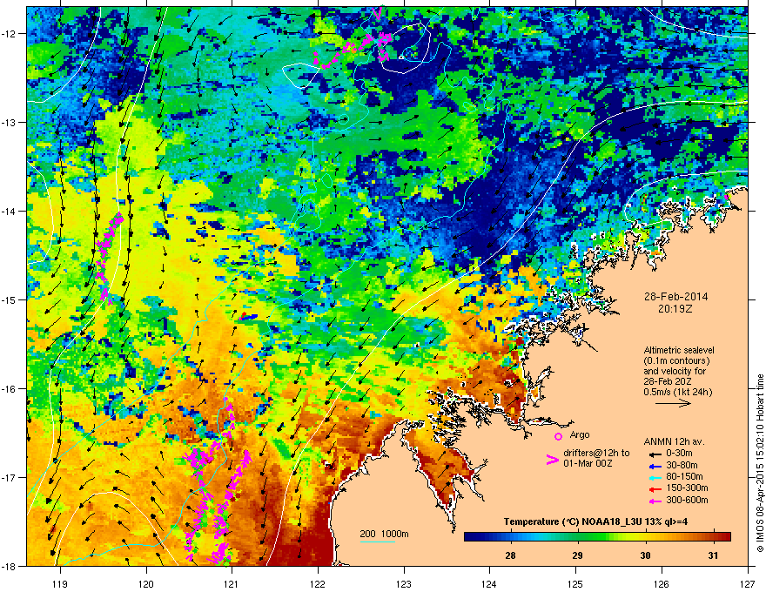Click the longitude axis label '124'

pos(489,583)
